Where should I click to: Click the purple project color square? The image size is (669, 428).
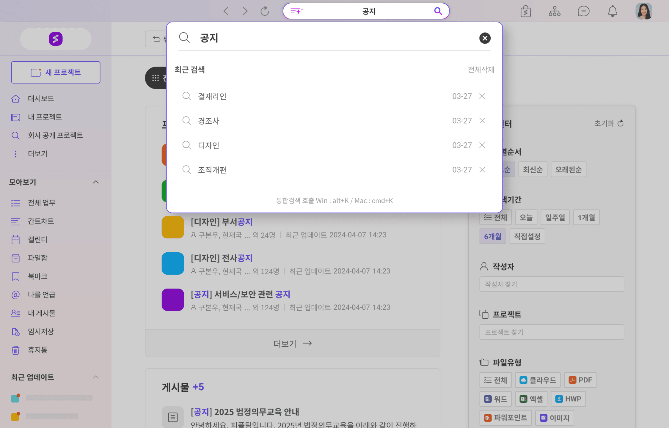click(x=173, y=300)
